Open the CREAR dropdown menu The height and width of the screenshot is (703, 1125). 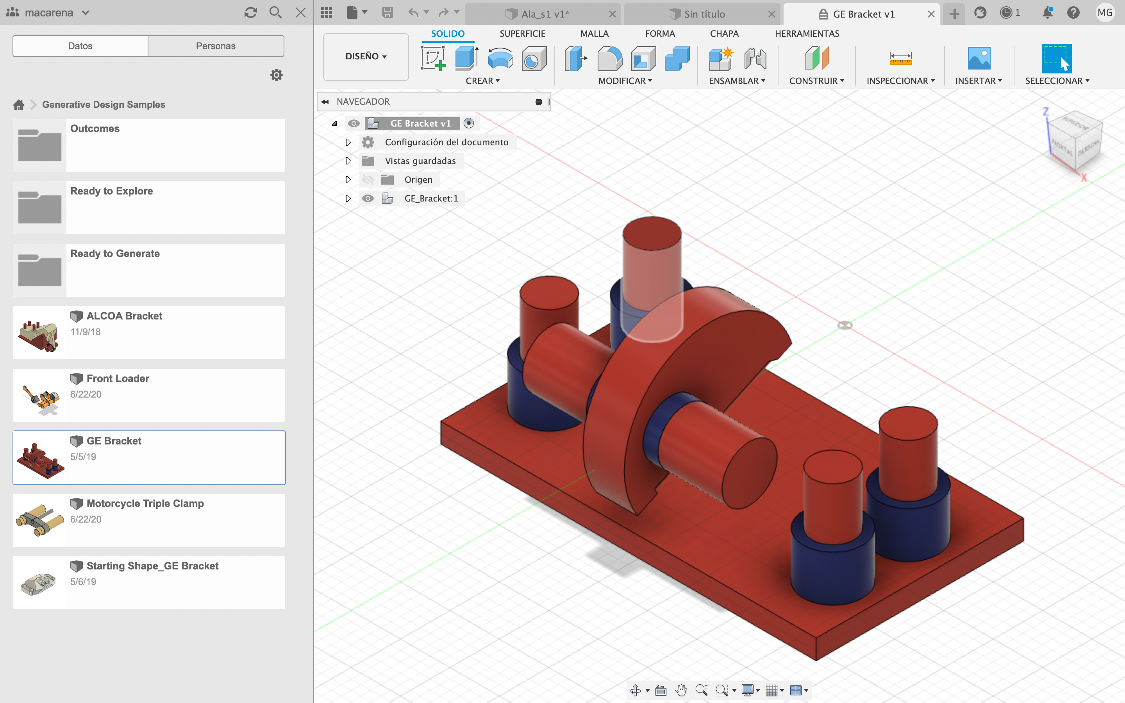coord(482,81)
